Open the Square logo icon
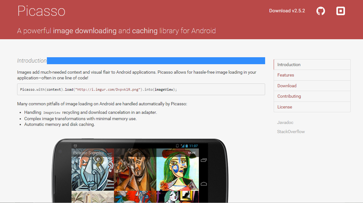The height and width of the screenshot is (203, 363). (x=341, y=11)
